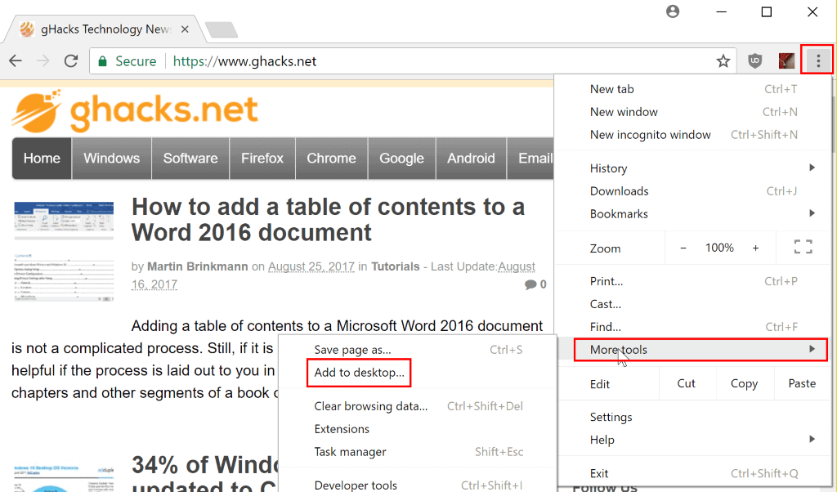Open Task manager from the submenu

point(418,452)
